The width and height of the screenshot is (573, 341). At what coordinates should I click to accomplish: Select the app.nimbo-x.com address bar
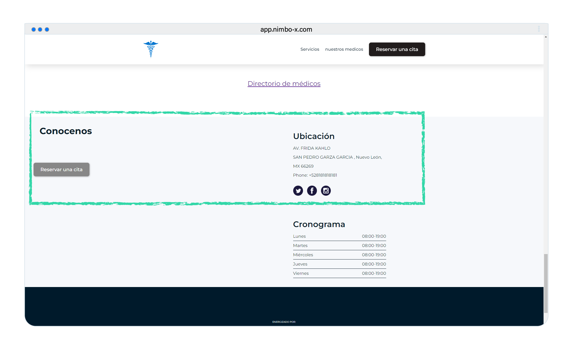pos(286,29)
